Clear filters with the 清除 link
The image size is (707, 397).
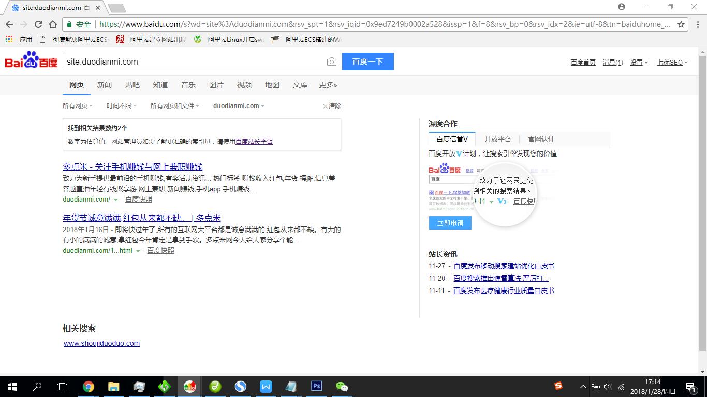pos(332,105)
